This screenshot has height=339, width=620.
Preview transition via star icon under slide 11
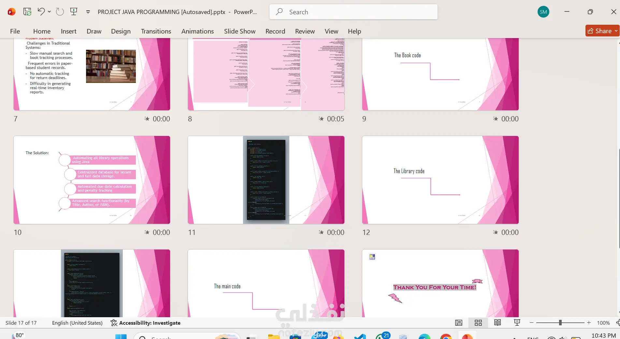[x=321, y=232]
